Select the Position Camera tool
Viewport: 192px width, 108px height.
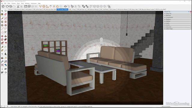pos(2,69)
